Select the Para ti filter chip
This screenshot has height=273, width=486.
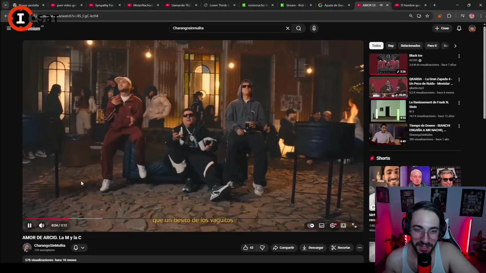coord(432,45)
